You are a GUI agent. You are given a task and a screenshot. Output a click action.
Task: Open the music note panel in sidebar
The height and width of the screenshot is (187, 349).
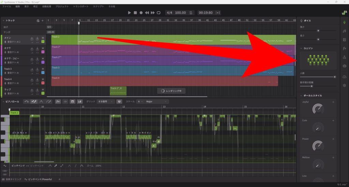click(x=344, y=31)
